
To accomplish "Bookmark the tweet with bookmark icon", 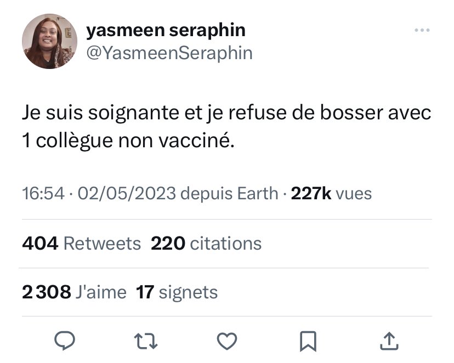I will click(308, 341).
